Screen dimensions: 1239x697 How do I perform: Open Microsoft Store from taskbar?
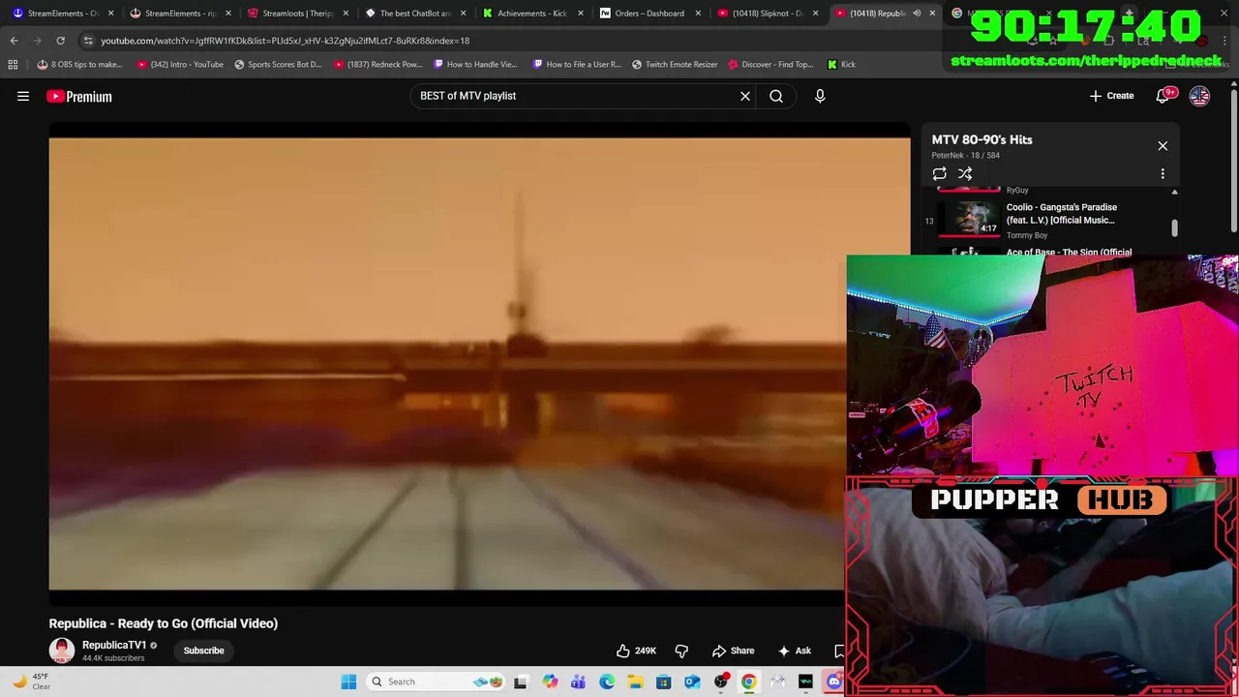tap(663, 682)
